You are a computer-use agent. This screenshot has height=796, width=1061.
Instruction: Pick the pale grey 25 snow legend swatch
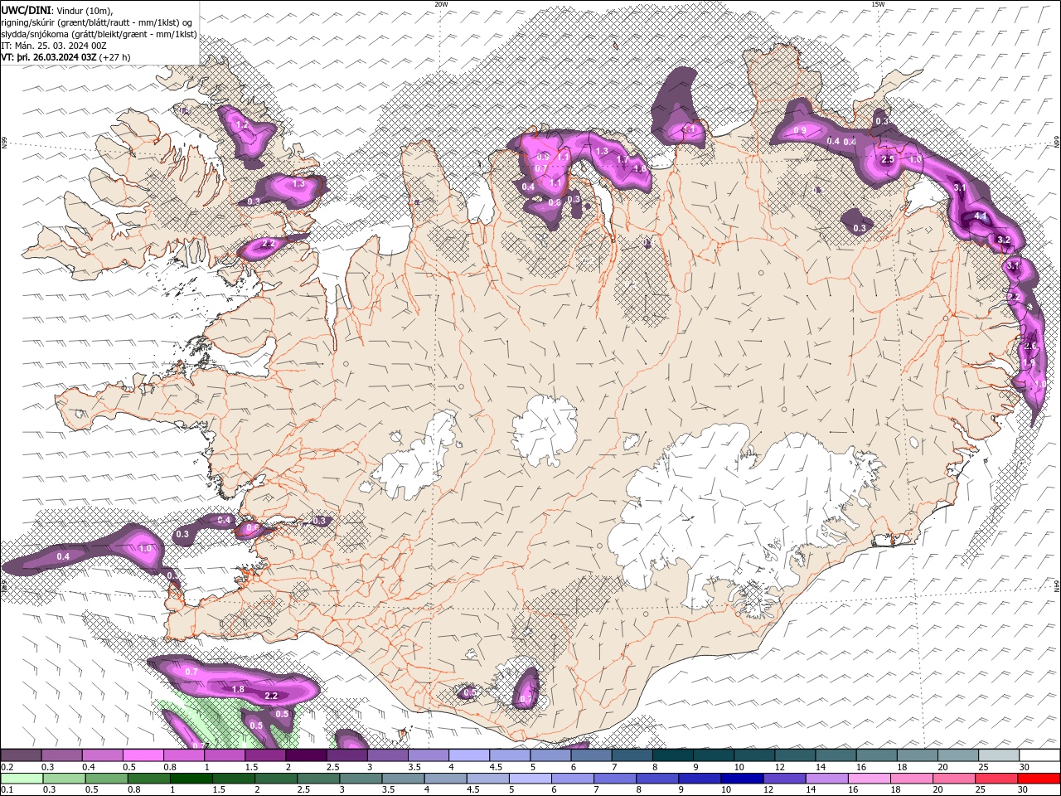click(x=999, y=755)
